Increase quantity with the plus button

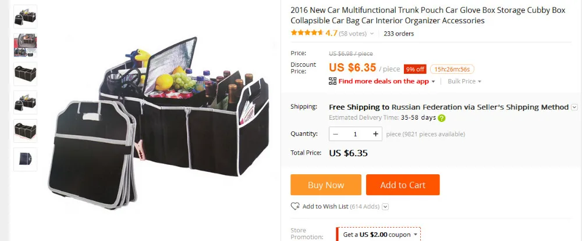click(375, 134)
